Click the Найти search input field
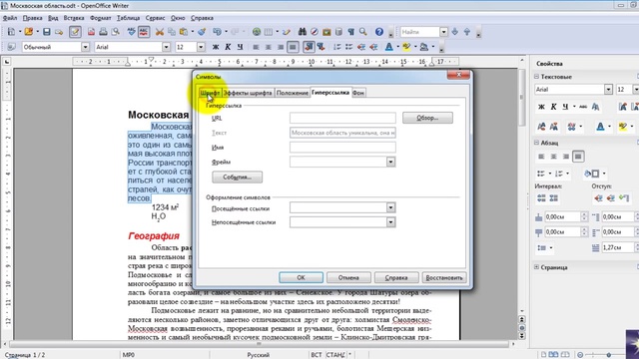639x359 pixels. tap(420, 32)
